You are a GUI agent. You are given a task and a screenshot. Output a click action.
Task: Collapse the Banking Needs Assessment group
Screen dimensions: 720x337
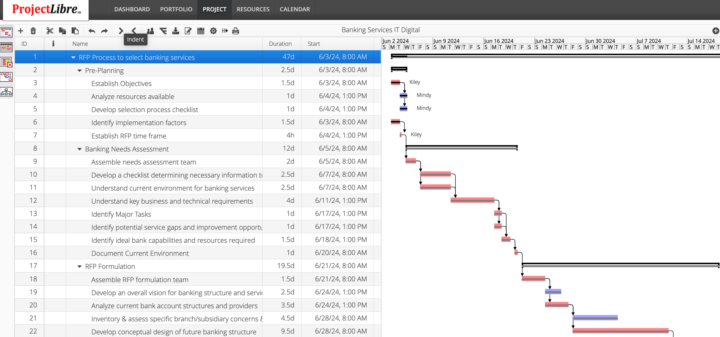coord(79,149)
